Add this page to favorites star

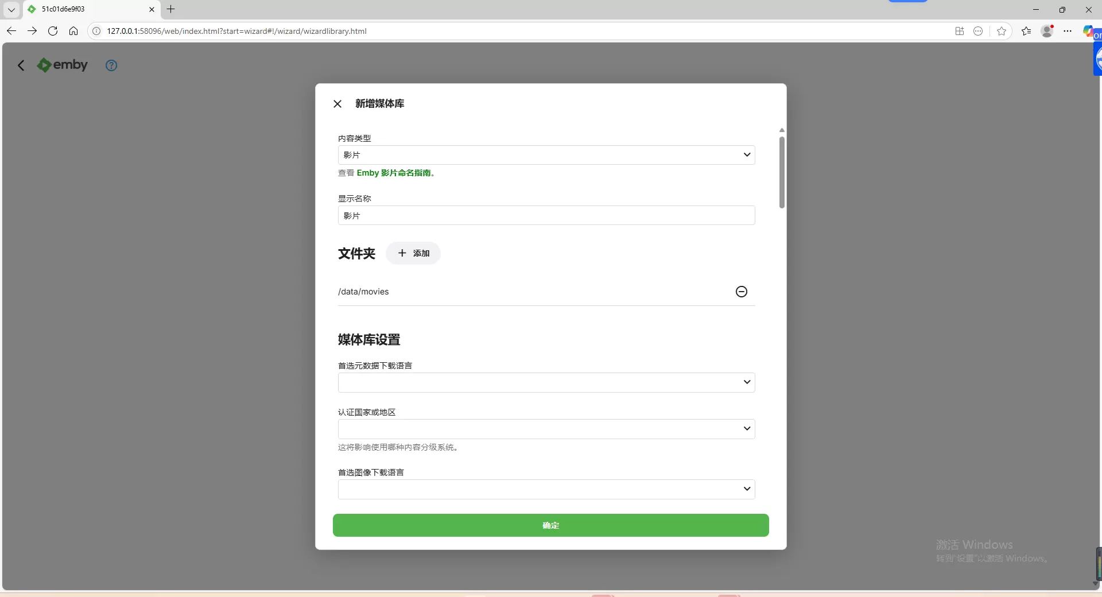(x=1002, y=31)
